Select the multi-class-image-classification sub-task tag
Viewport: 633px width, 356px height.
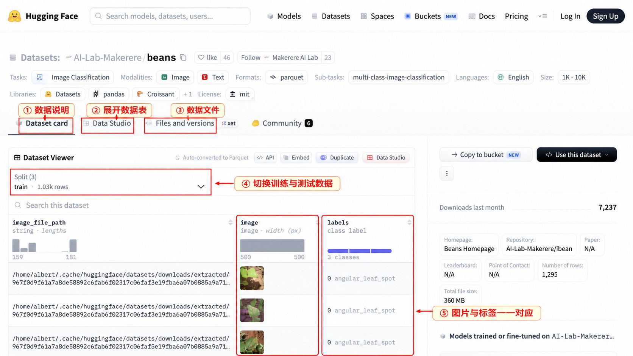click(x=399, y=77)
